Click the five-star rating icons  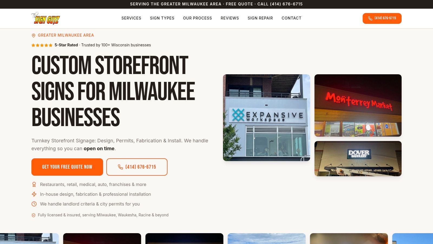coord(42,45)
